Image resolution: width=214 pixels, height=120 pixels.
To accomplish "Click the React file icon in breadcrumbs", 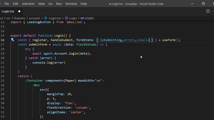I will 45,18.
